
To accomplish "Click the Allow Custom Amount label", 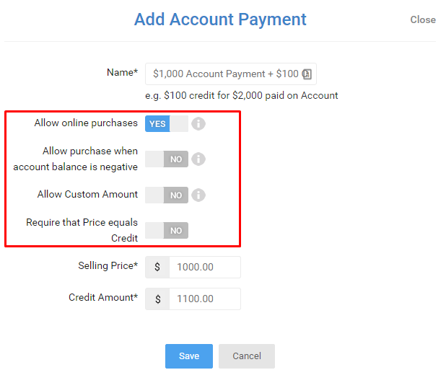I will pyautogui.click(x=87, y=195).
